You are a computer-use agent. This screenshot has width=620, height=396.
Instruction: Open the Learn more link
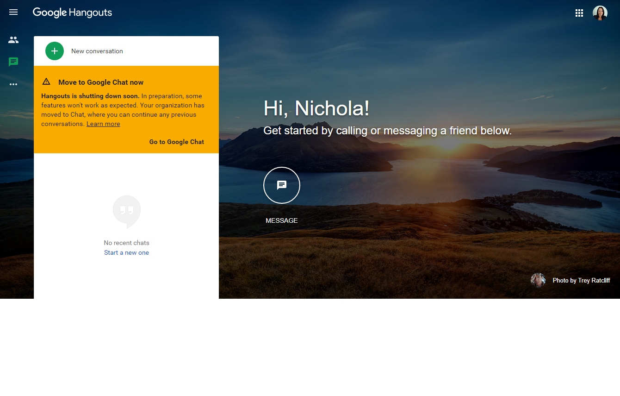pos(103,124)
